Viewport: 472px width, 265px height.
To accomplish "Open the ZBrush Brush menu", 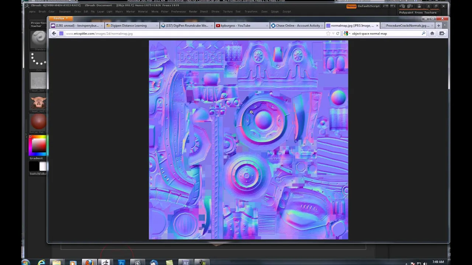I will coord(42,11).
